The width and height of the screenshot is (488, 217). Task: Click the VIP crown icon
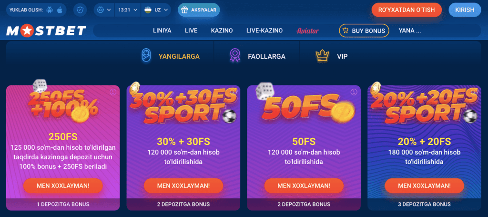click(323, 56)
